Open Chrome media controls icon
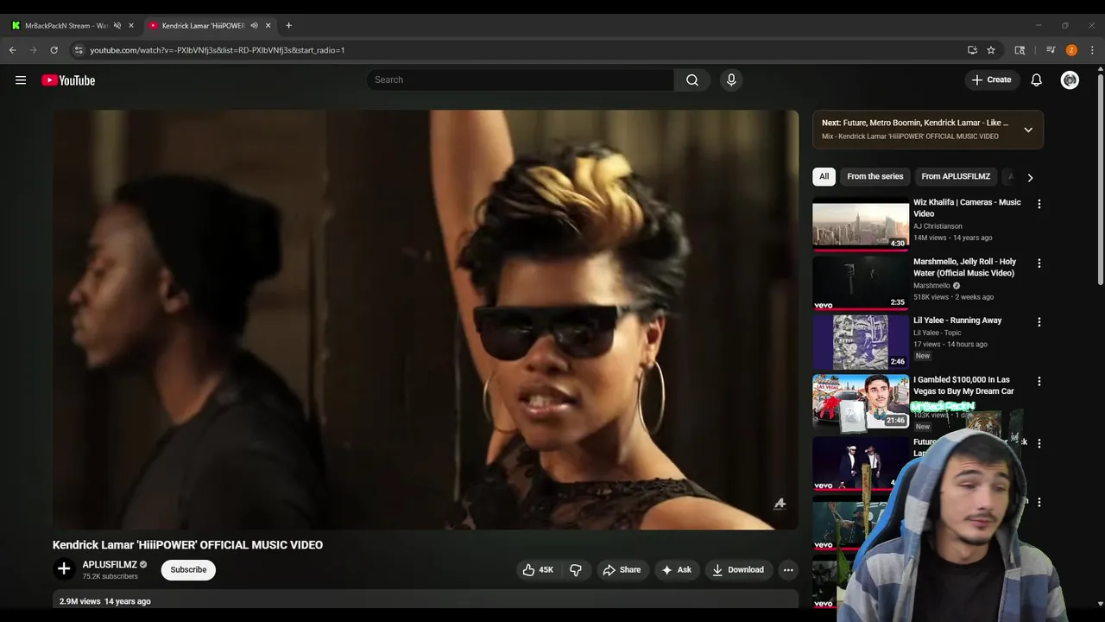Screen dimensions: 1105x622 point(1051,50)
